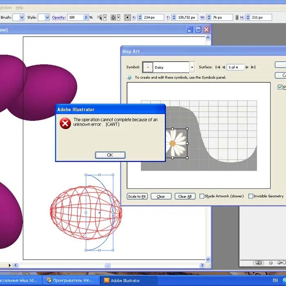Click the Opacity label link
Screen dimensions: 286x286
click(59, 18)
